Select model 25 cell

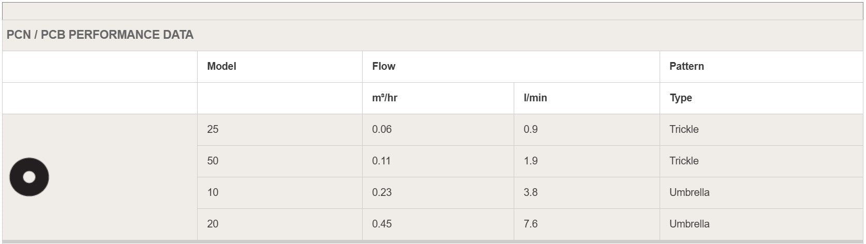[x=213, y=129]
